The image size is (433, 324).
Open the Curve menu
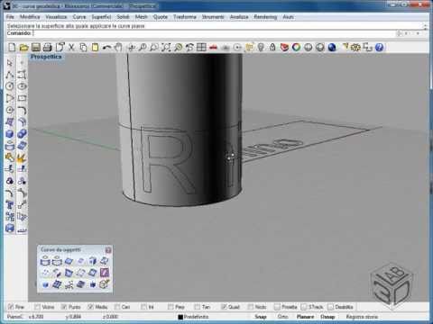point(79,17)
